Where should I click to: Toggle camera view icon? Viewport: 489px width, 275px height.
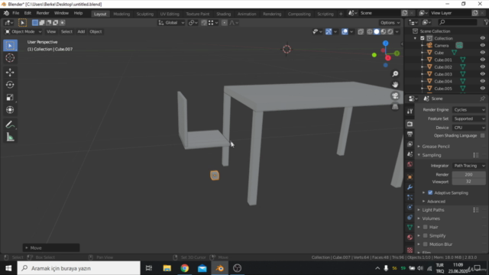click(x=395, y=95)
